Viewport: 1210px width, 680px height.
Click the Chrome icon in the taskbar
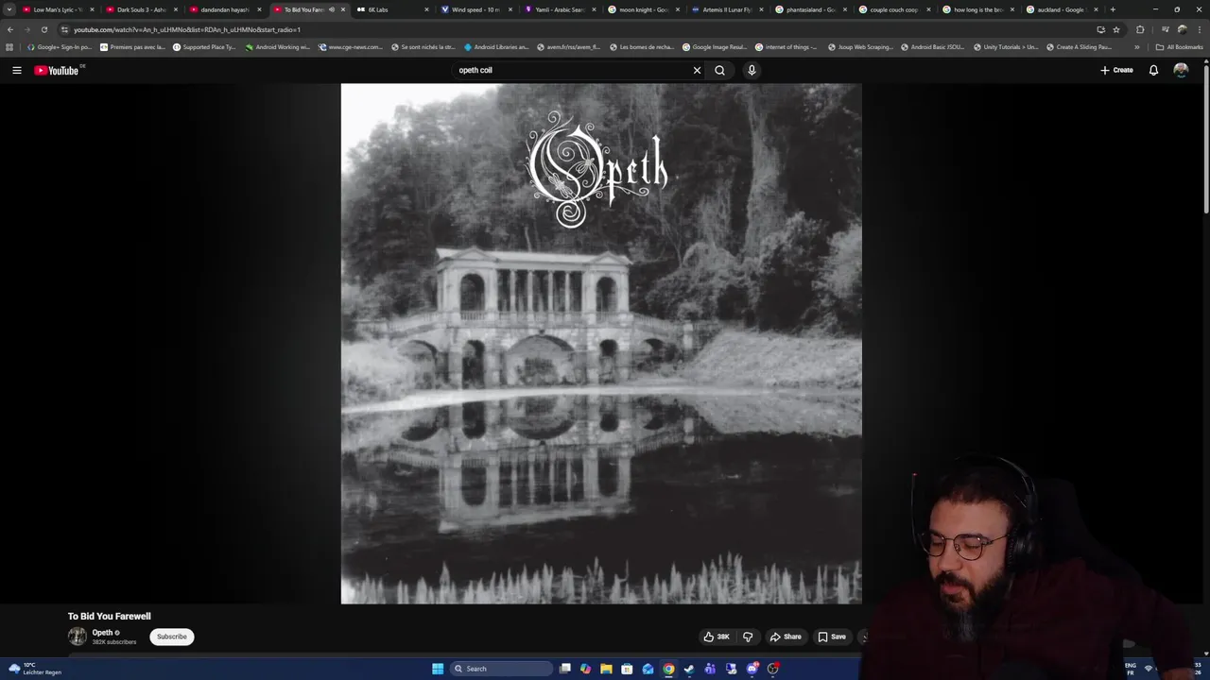668,669
